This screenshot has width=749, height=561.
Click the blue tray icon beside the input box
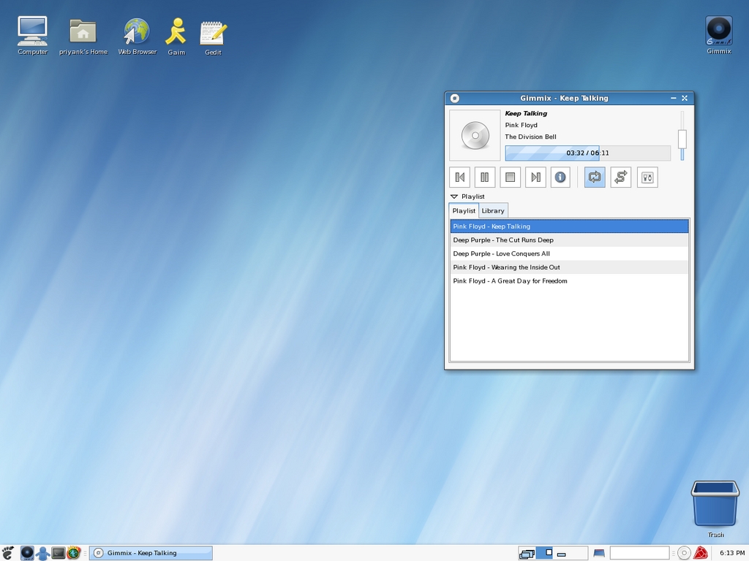[599, 554]
